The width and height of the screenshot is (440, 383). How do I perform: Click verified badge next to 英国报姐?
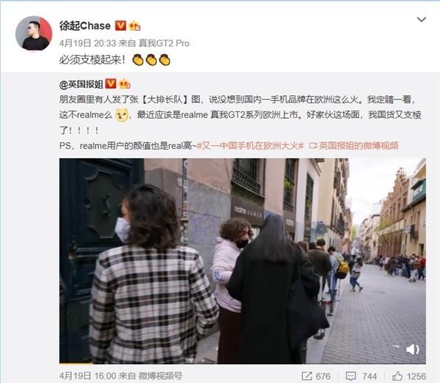[x=111, y=83]
